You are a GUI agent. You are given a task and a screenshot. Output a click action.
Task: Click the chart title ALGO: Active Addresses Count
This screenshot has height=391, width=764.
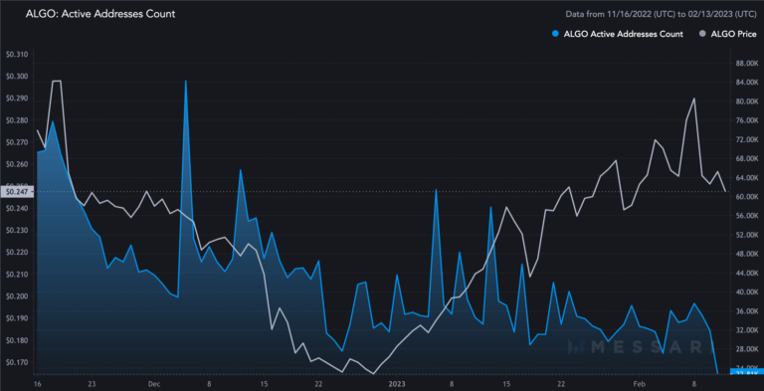pos(99,14)
